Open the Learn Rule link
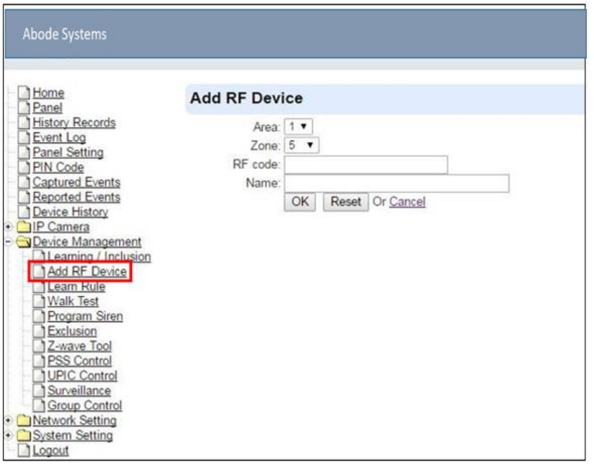The height and width of the screenshot is (464, 594). pos(76,286)
